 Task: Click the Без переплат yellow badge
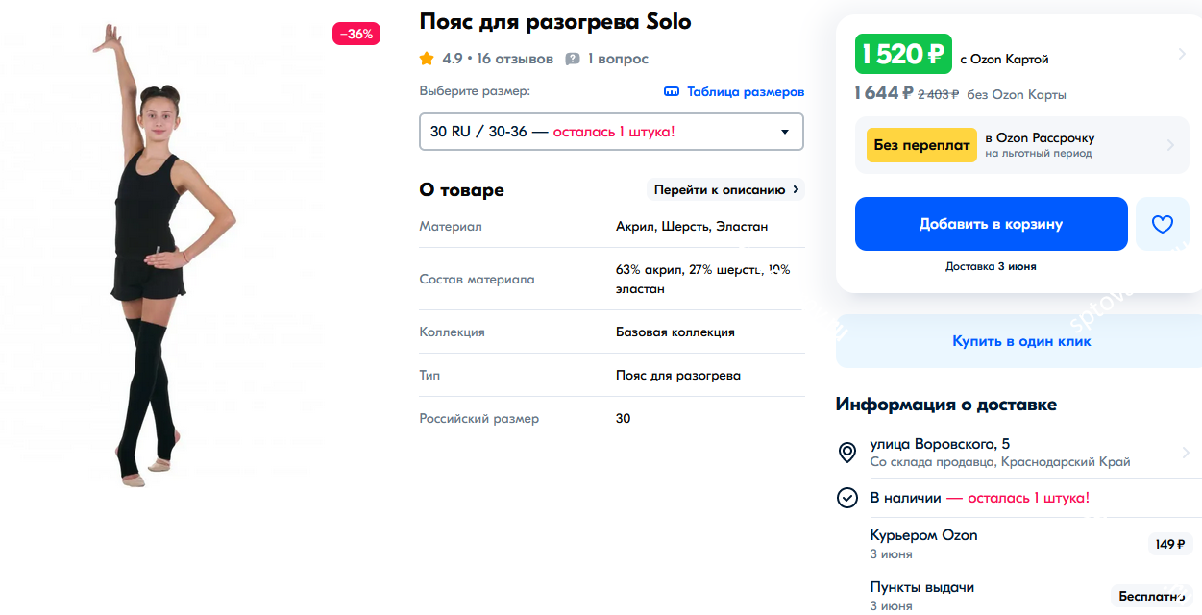tap(920, 145)
